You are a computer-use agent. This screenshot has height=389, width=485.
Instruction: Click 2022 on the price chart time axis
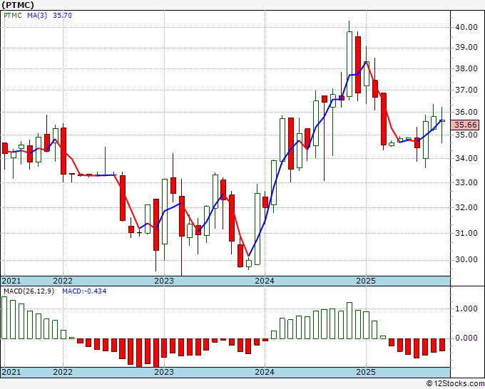[63, 281]
